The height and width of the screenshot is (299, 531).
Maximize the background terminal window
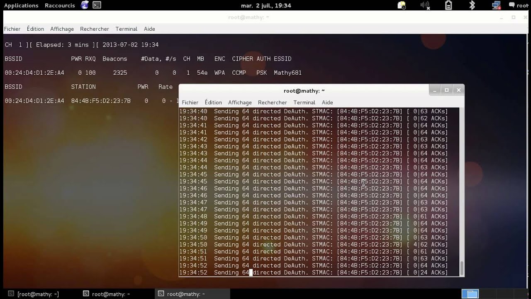pos(514,17)
